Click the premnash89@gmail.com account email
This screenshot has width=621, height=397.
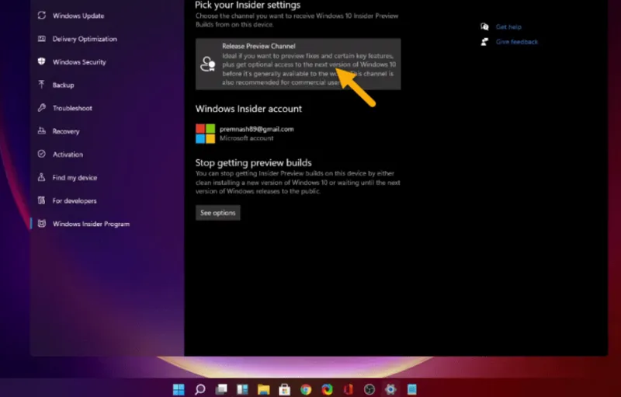tap(257, 129)
